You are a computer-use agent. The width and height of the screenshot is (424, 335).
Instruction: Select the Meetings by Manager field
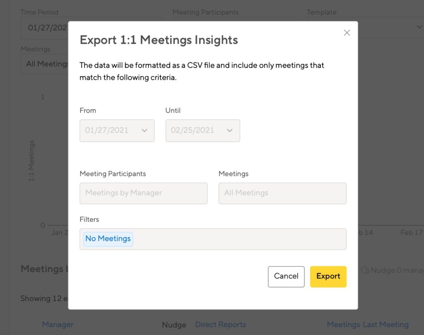pos(144,193)
